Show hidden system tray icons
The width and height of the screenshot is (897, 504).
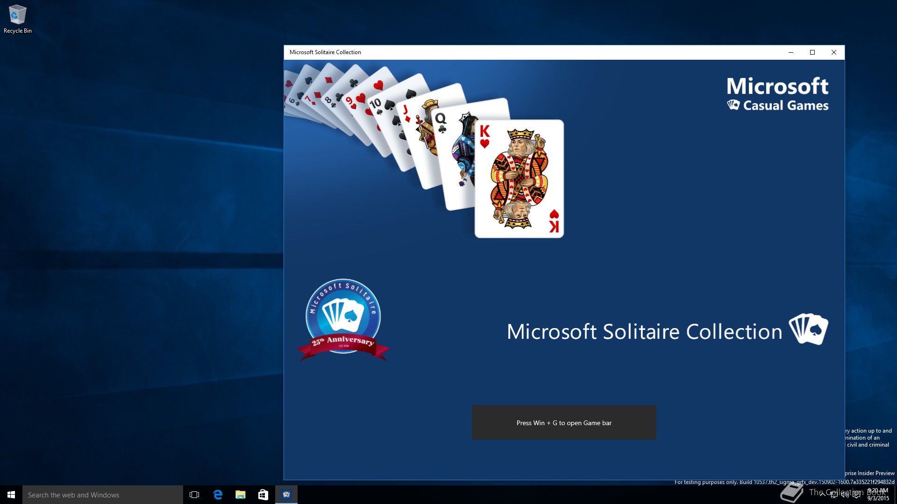823,494
